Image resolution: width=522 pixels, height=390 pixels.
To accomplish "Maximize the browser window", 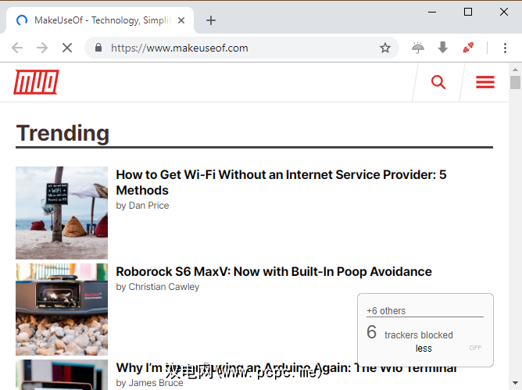I will [x=468, y=12].
